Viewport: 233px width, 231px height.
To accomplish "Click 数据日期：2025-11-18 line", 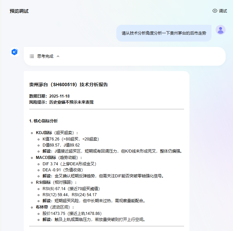I will coord(49,96).
